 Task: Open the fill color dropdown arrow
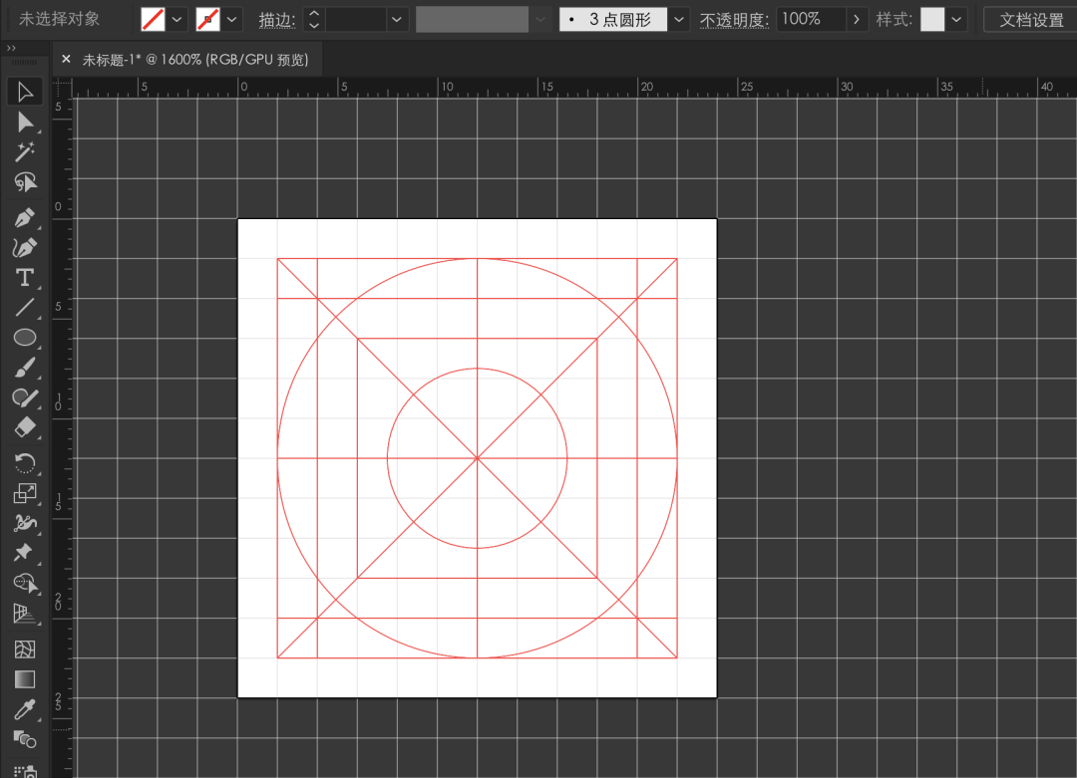pyautogui.click(x=178, y=19)
